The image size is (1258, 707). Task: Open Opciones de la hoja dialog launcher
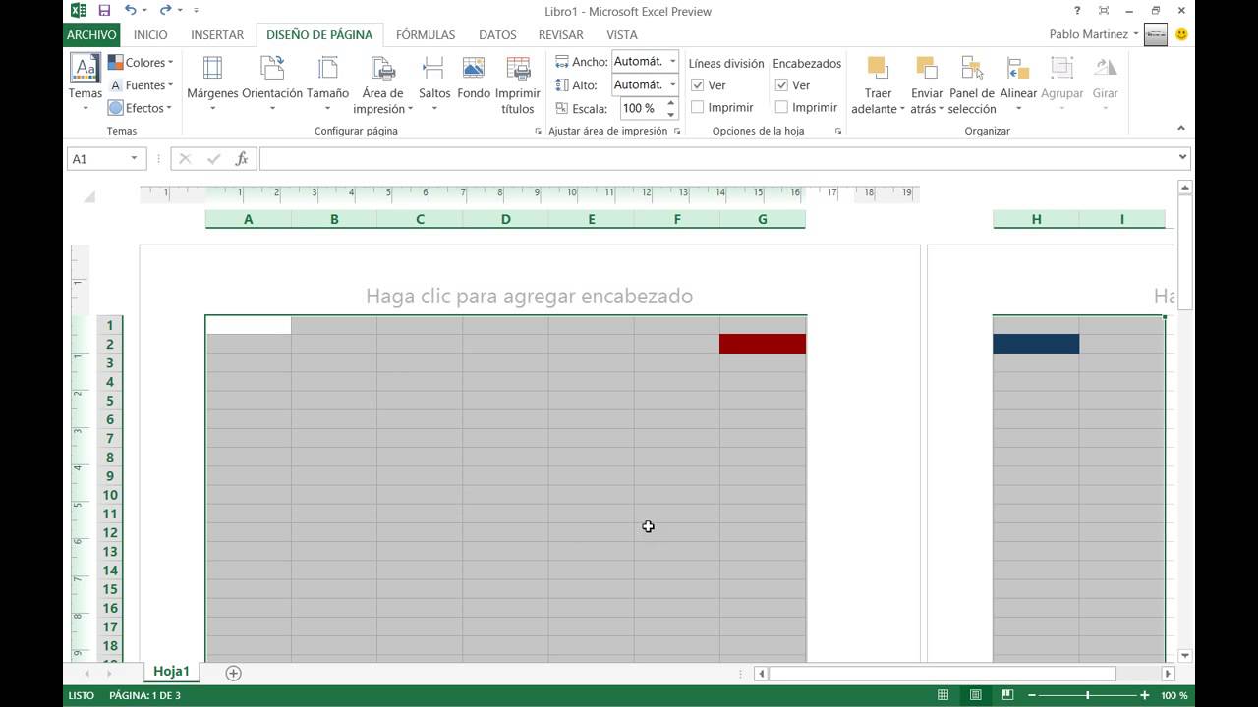point(838,131)
